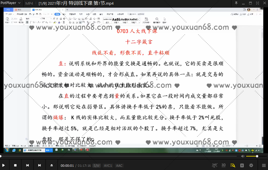Activate 360-degree view mode

[x=214, y=165]
